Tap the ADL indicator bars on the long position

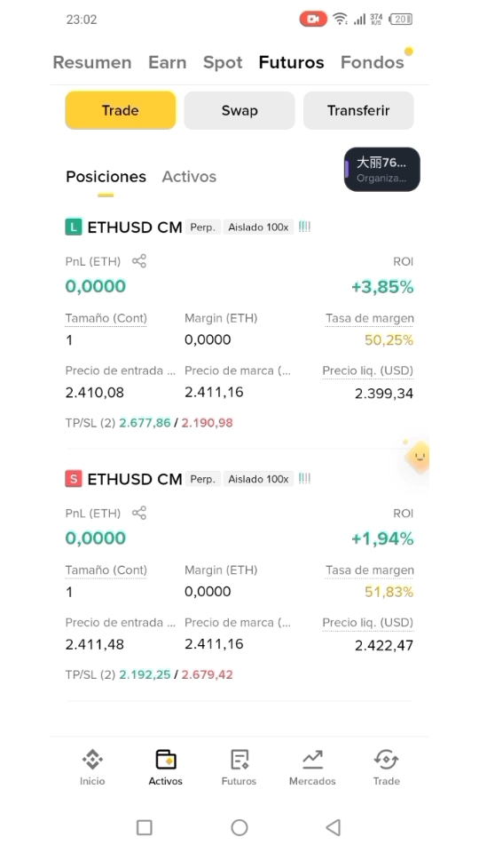[x=304, y=227]
